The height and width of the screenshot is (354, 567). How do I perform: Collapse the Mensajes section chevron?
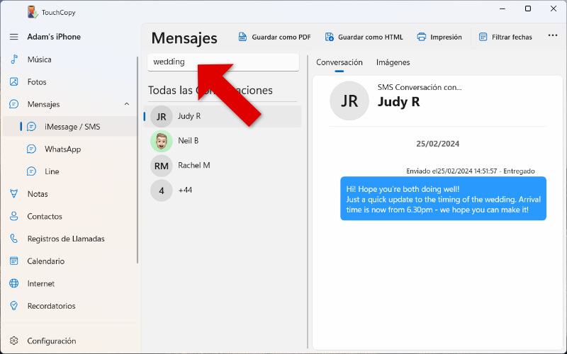127,104
